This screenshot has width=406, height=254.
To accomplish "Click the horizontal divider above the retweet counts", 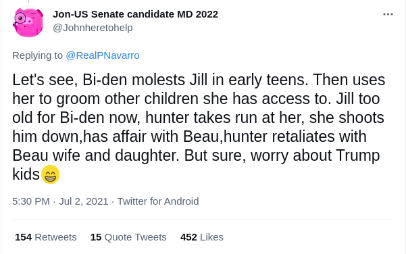I will 203,220.
